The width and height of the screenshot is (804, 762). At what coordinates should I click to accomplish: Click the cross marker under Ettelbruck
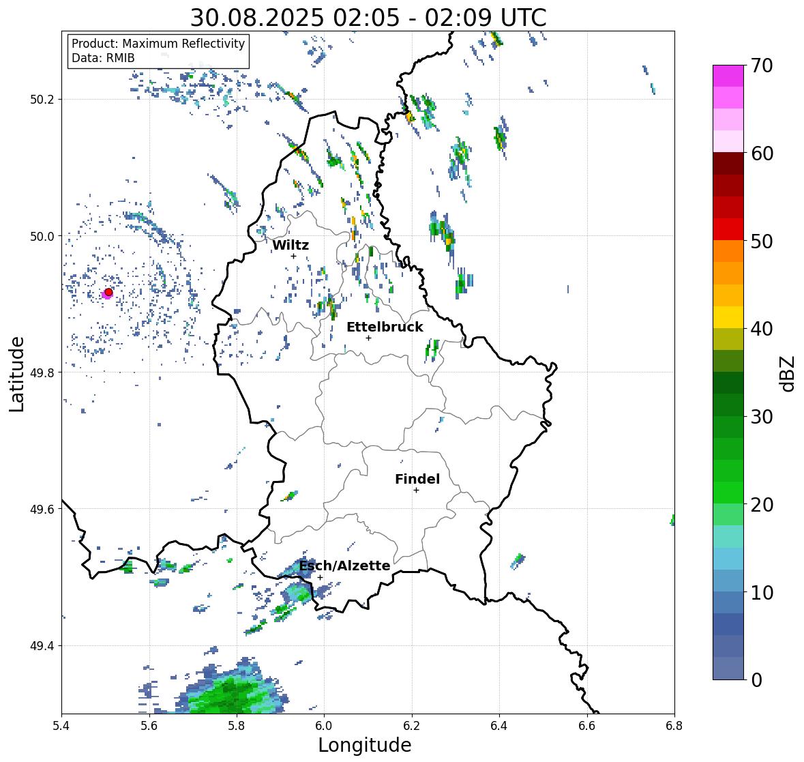(368, 338)
